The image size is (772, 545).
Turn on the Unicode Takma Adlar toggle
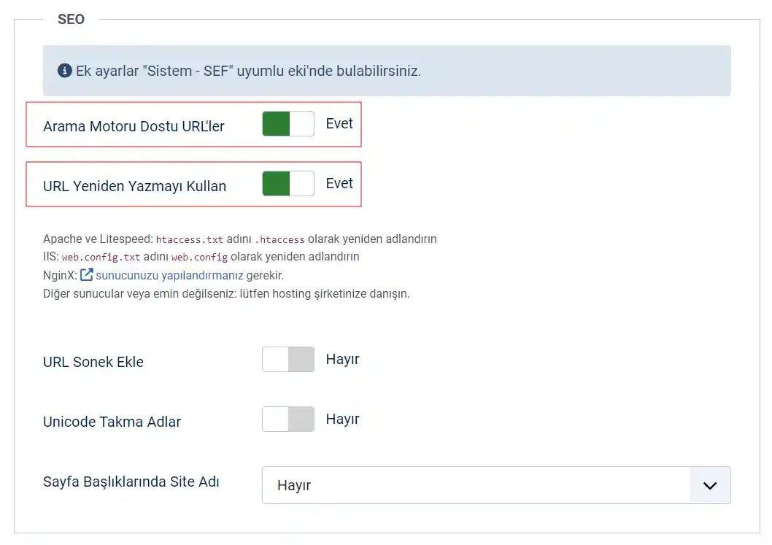click(287, 419)
